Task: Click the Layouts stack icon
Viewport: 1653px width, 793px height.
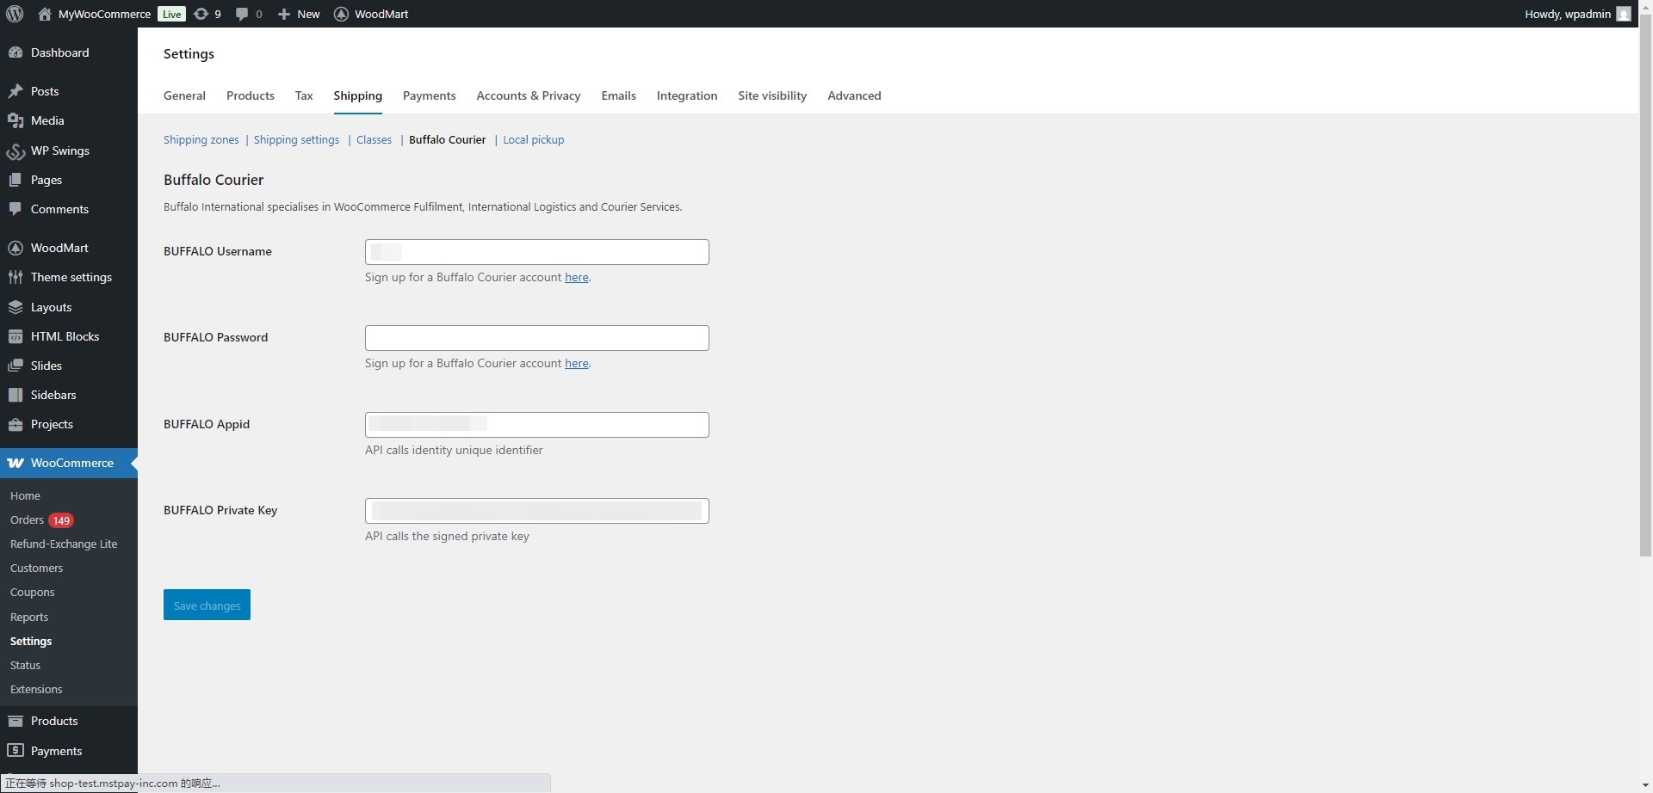Action: [x=15, y=307]
